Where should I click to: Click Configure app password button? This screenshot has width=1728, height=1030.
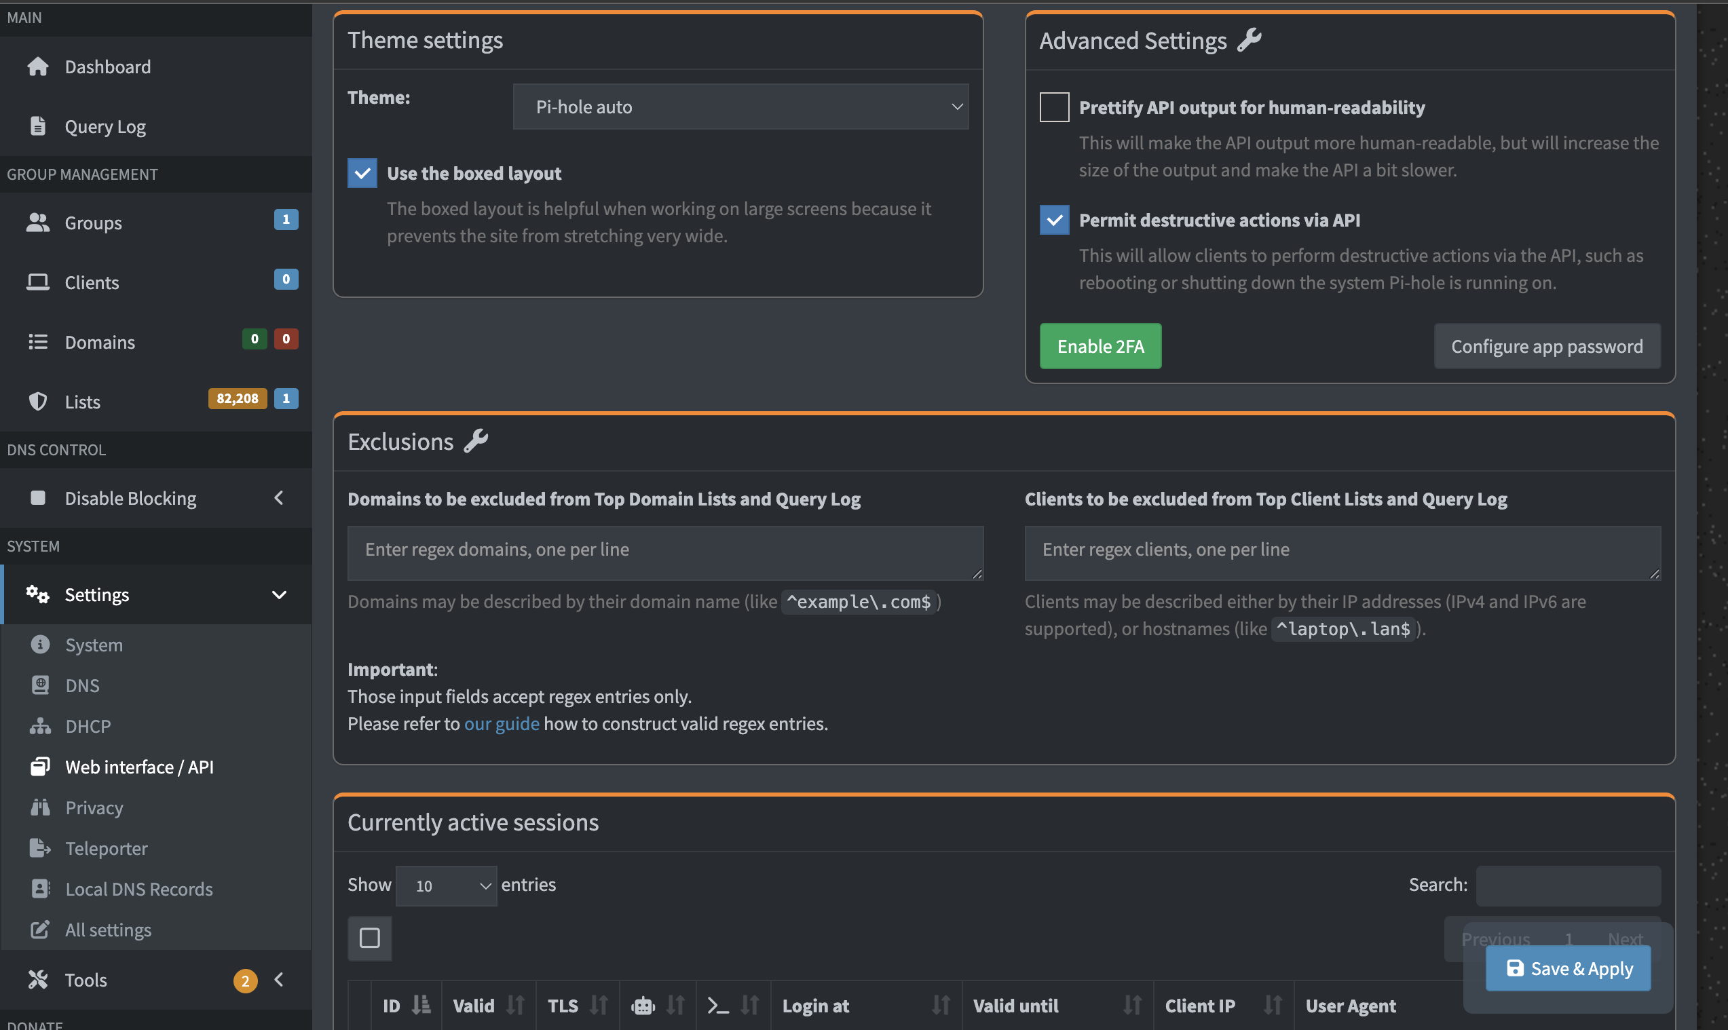pos(1547,346)
